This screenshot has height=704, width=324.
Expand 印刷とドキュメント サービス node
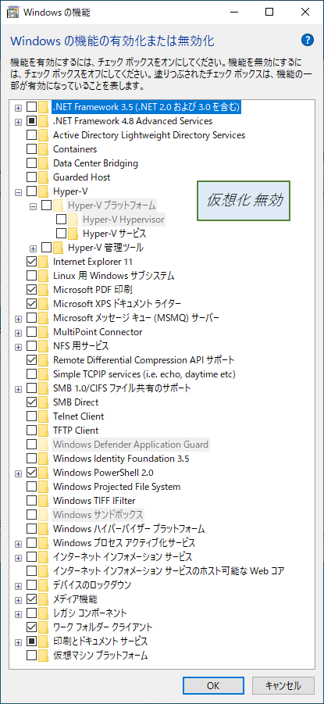click(18, 642)
